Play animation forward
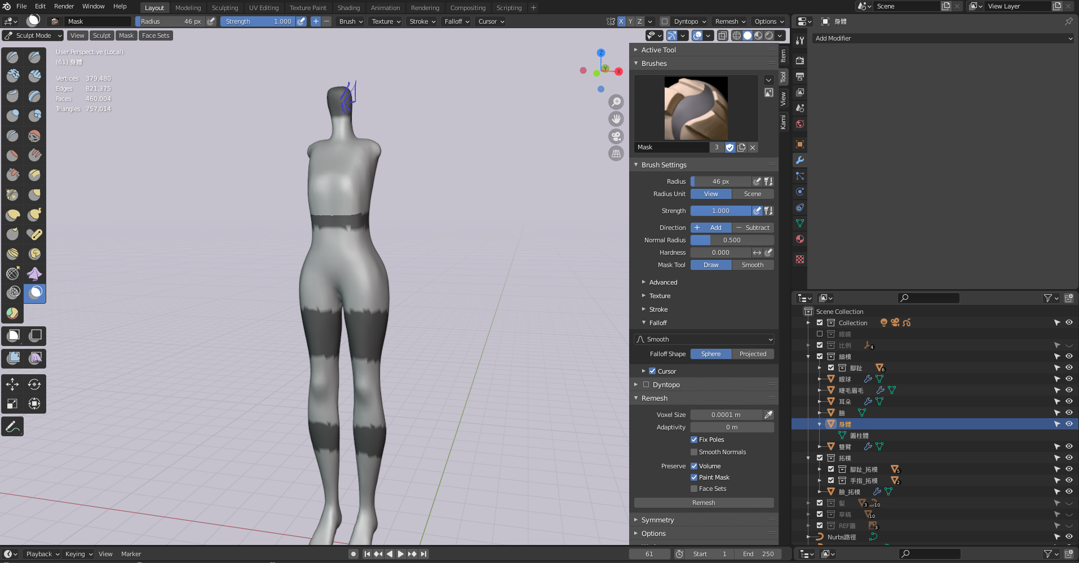Viewport: 1079px width, 563px height. pyautogui.click(x=401, y=554)
